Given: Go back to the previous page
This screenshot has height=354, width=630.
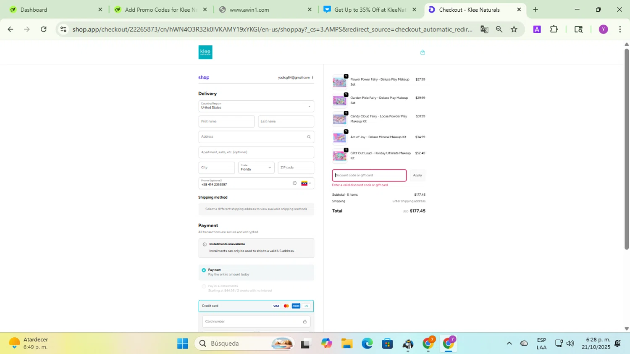Looking at the screenshot, I should point(10,29).
